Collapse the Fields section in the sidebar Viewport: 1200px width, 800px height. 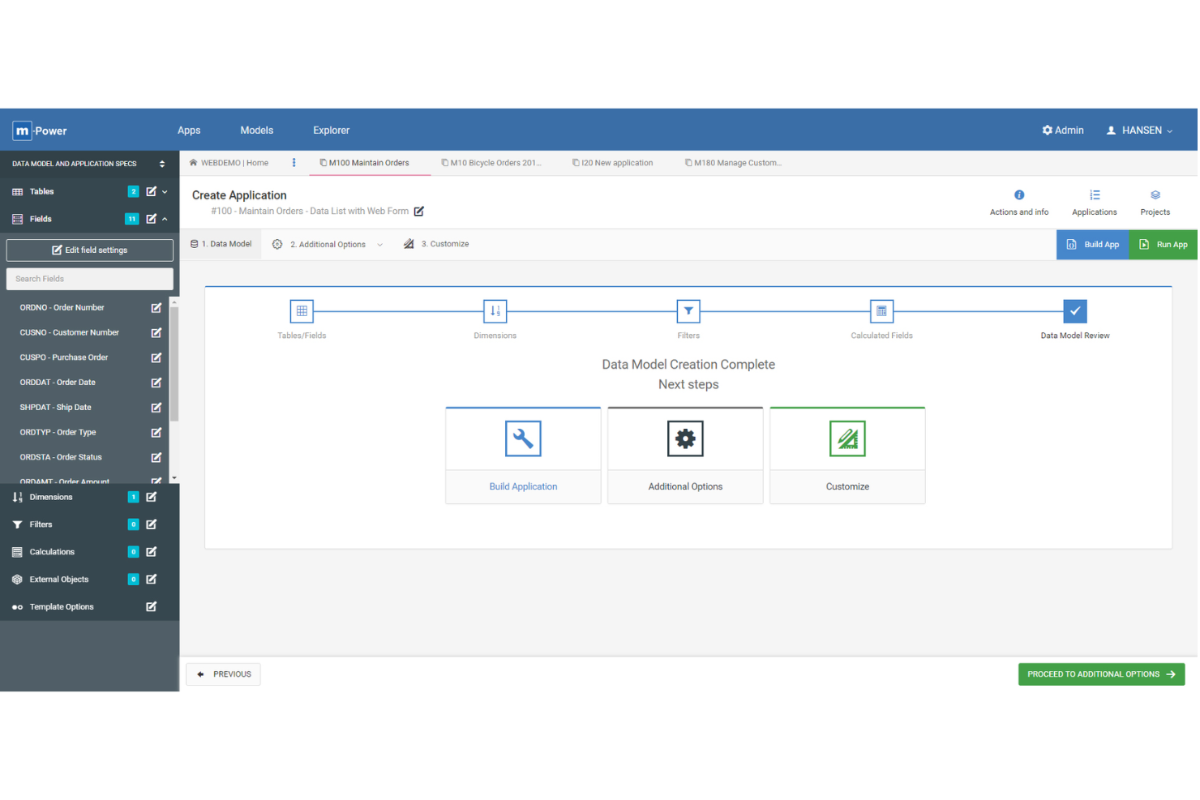pyautogui.click(x=165, y=219)
